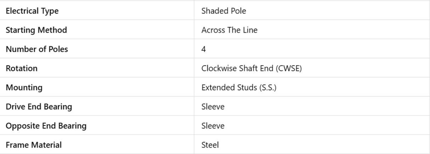Click the Number of Poles label

coord(37,49)
